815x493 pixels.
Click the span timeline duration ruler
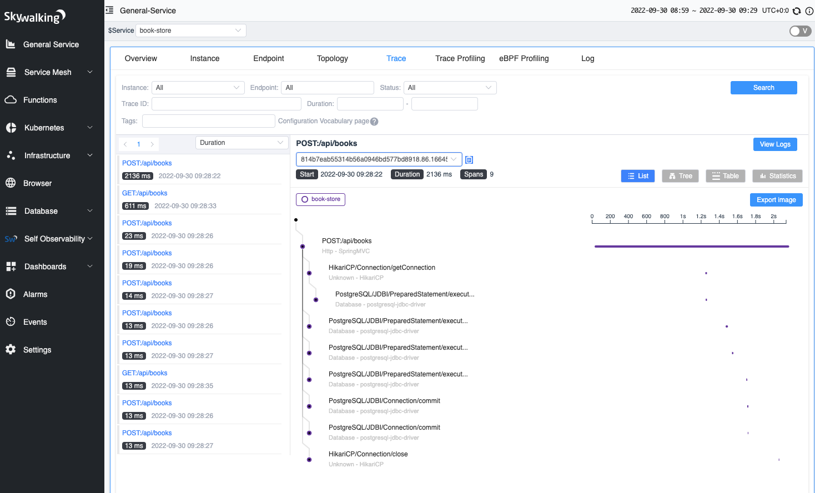tap(689, 218)
